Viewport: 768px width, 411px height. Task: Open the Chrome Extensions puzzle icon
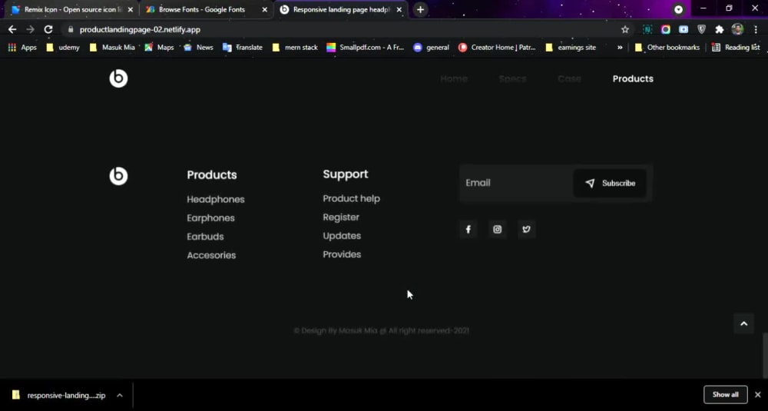tap(720, 29)
